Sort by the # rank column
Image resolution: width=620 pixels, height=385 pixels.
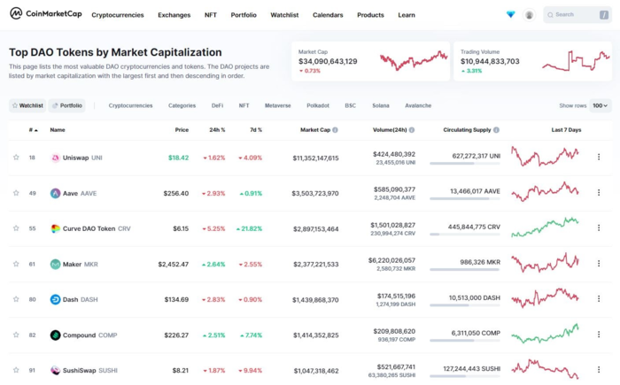(x=34, y=129)
